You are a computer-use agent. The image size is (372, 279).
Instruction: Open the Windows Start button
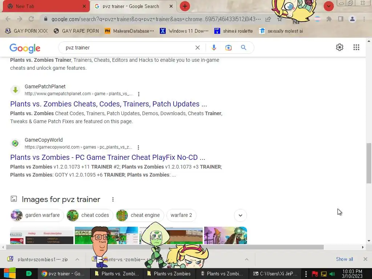click(x=9, y=273)
